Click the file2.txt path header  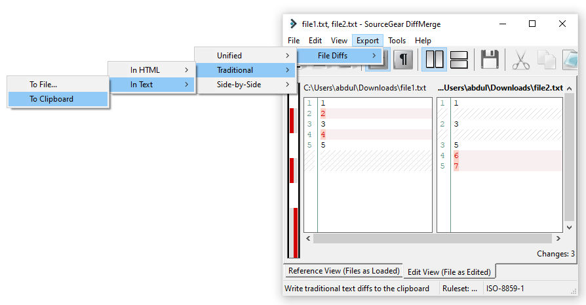pyautogui.click(x=500, y=88)
